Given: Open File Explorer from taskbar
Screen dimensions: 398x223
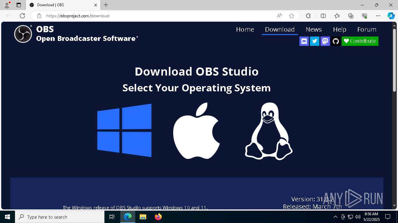Looking at the screenshot, I should pos(143,217).
